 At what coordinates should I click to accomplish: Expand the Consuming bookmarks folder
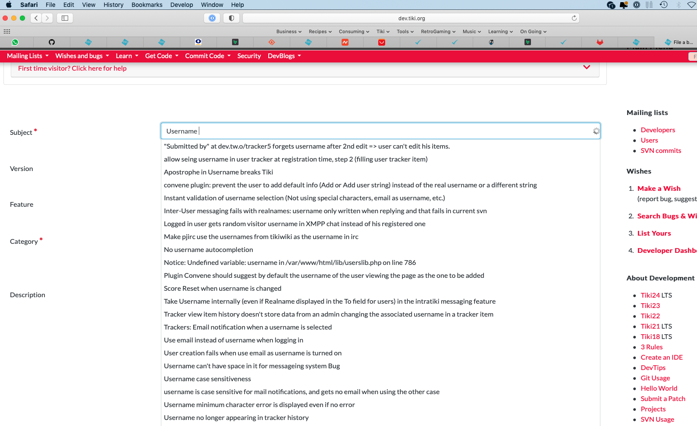[x=354, y=31]
